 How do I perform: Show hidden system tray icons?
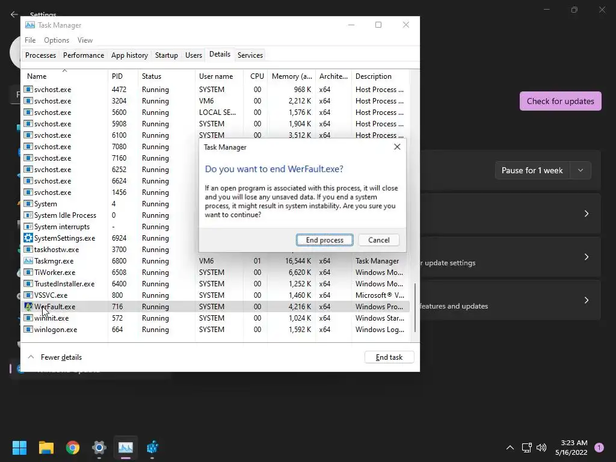510,447
